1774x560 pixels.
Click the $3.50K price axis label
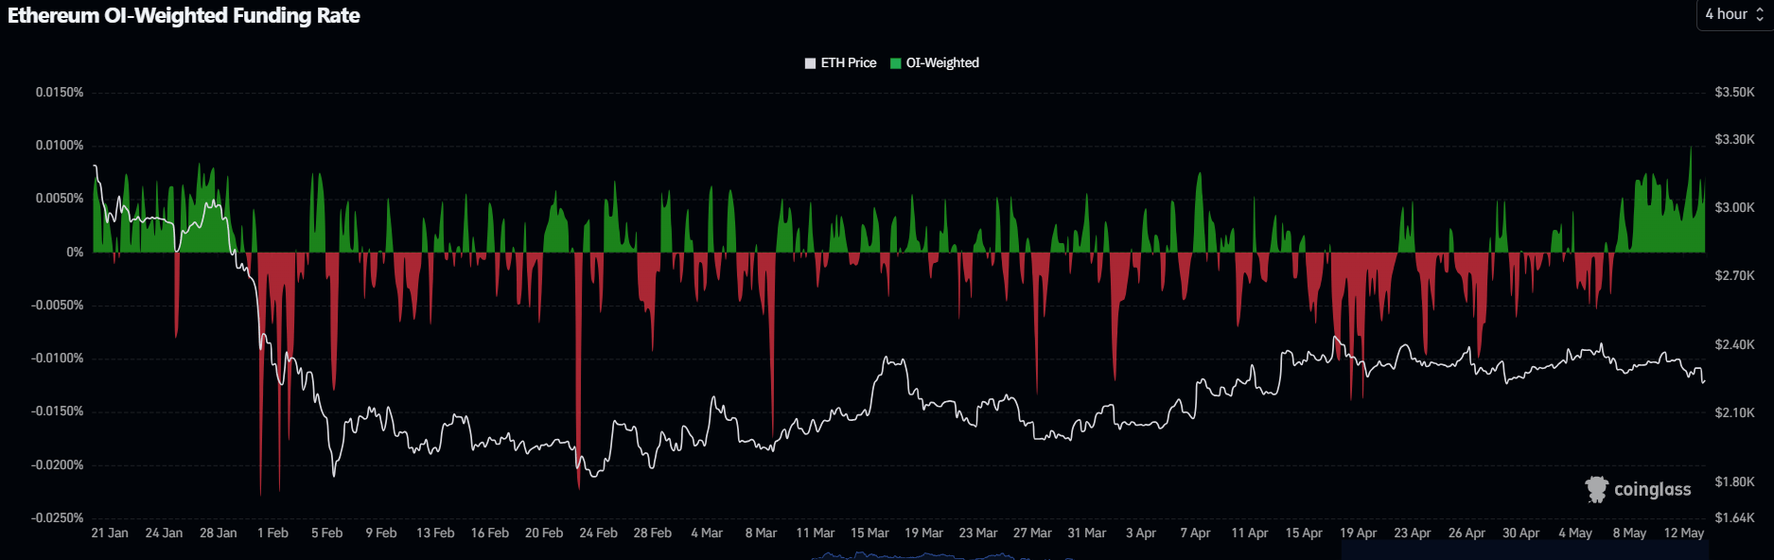click(1734, 93)
